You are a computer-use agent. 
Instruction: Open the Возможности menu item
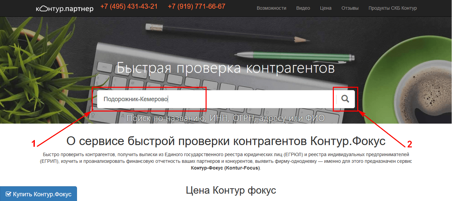coord(272,8)
